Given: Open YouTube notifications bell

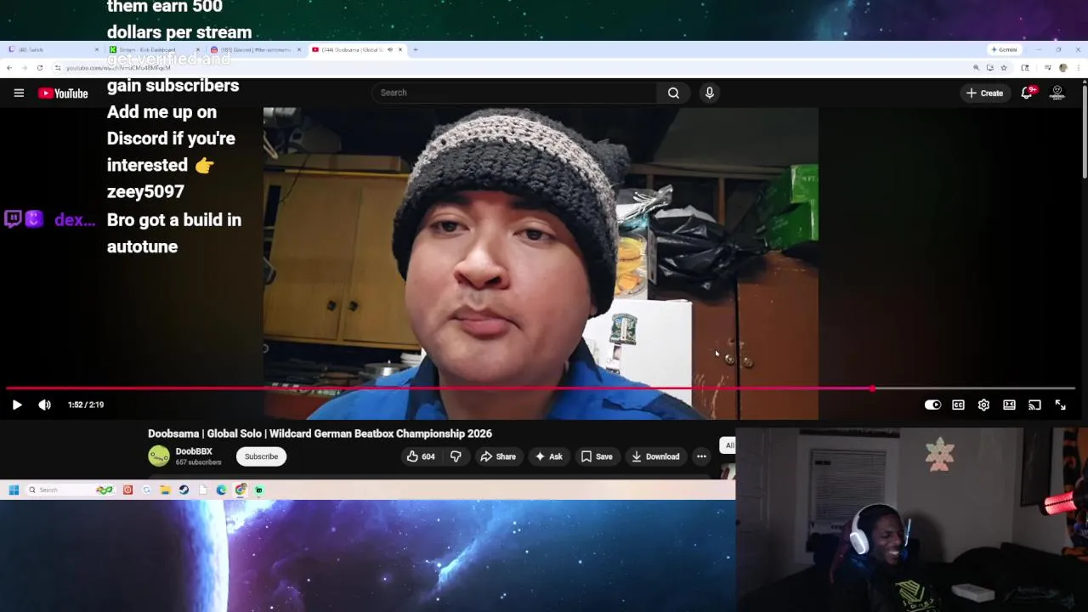Looking at the screenshot, I should (x=1027, y=93).
